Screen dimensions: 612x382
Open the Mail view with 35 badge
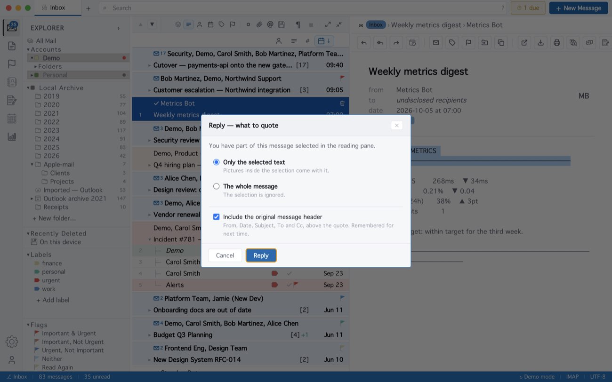click(x=11, y=27)
